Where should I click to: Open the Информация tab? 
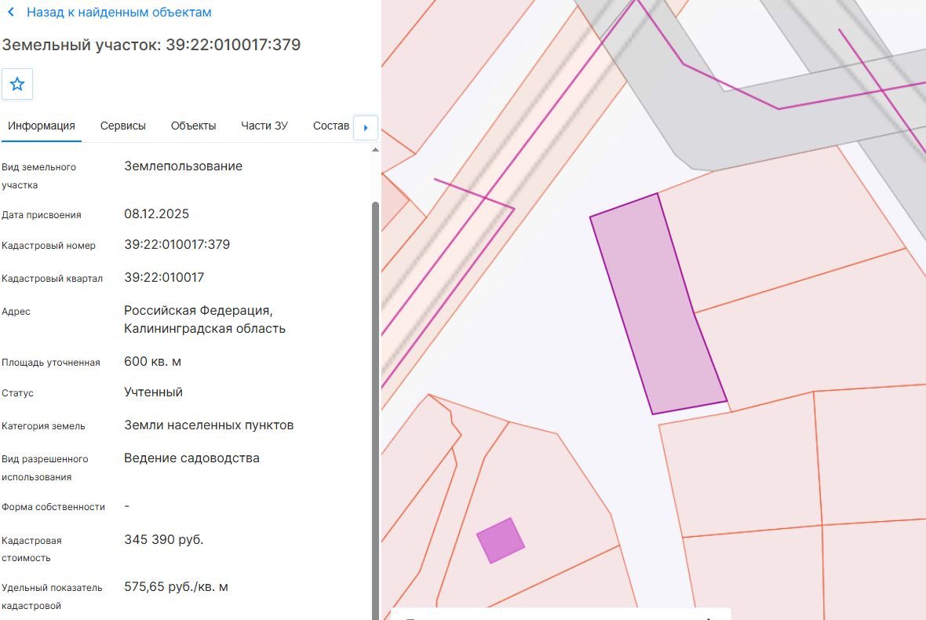click(42, 126)
